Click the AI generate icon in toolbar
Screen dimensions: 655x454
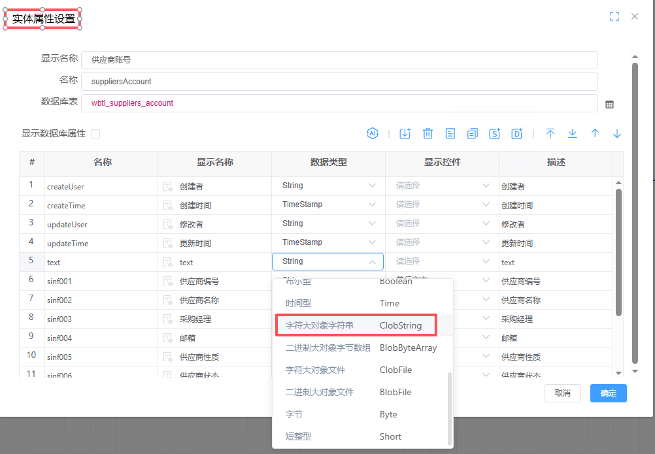372,133
